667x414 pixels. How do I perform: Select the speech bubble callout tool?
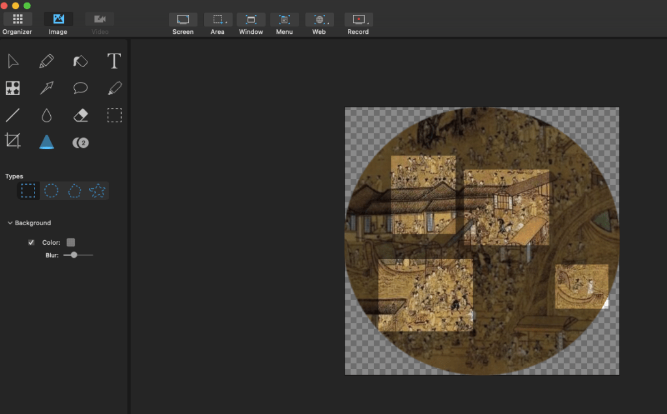pyautogui.click(x=81, y=89)
